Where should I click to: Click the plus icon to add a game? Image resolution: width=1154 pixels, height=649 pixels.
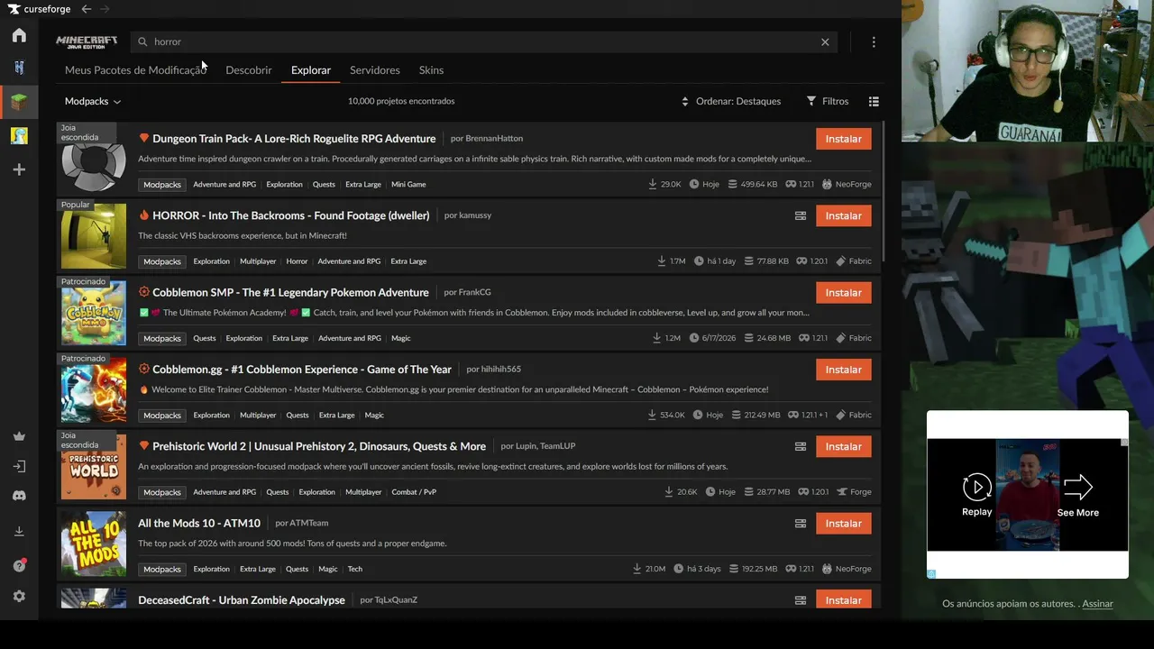[19, 169]
